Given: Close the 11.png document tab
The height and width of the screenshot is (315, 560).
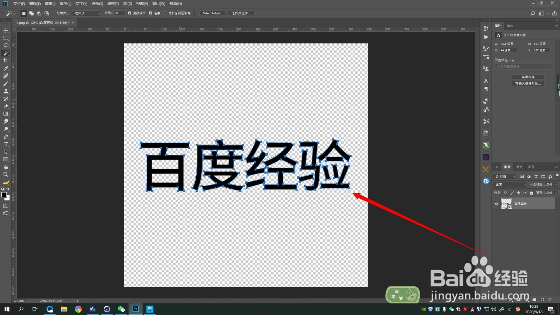Looking at the screenshot, I should (73, 22).
